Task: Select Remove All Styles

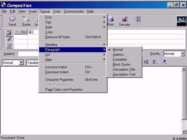Action: tap(73, 37)
